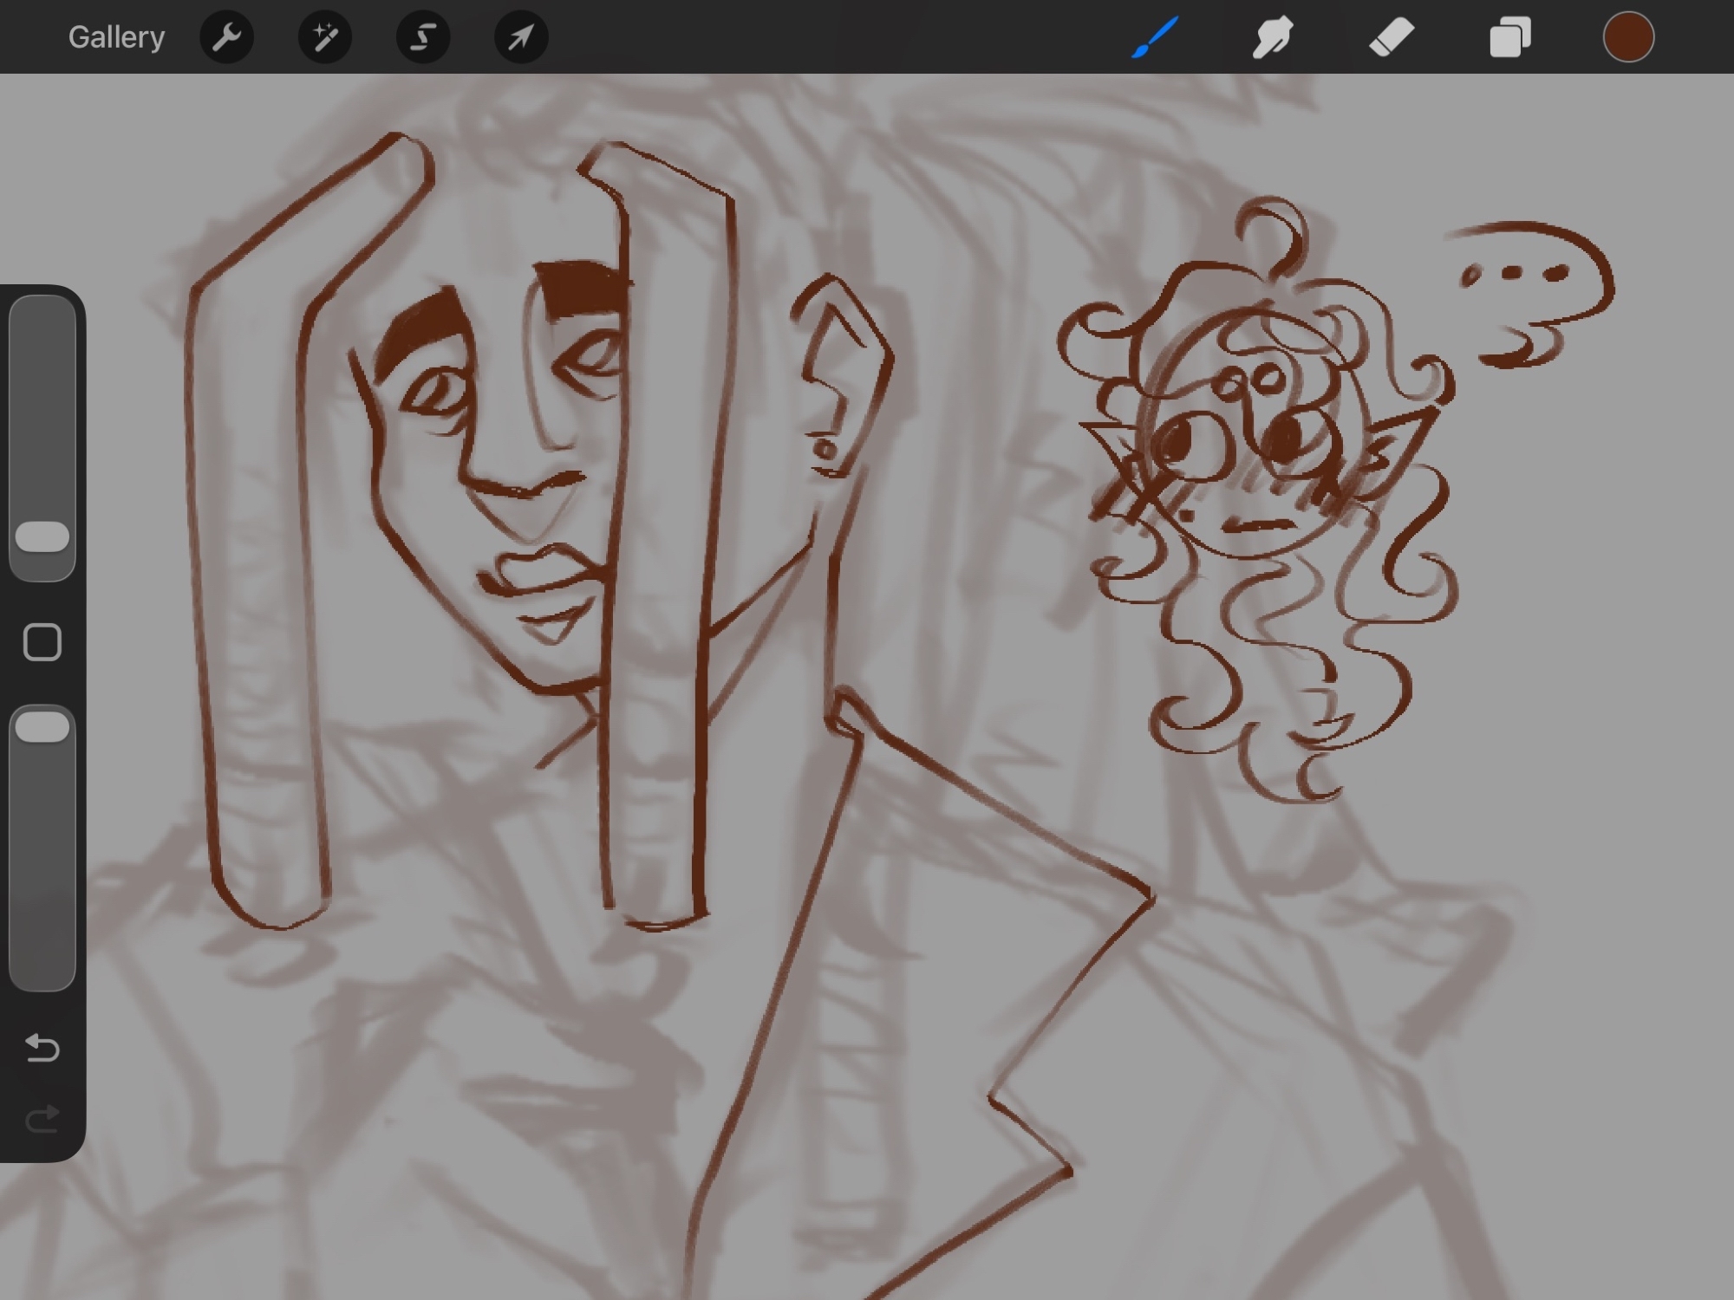Tap the square modify button
Screen dimensions: 1734x1300
[42, 642]
